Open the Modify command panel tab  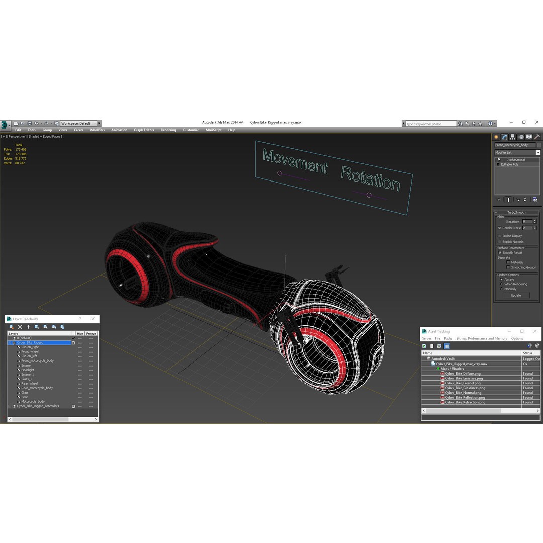(505, 137)
